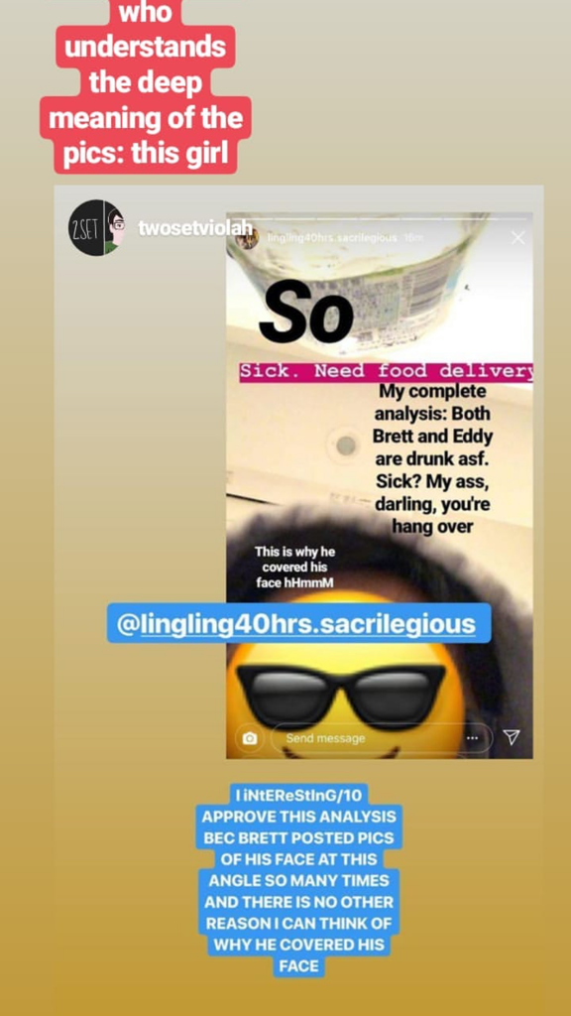Viewport: 571px width, 1016px height.
Task: Tap the big black "So" text
Action: [x=309, y=314]
